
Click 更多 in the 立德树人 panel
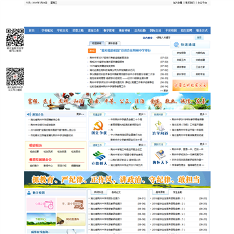(x=142, y=144)
